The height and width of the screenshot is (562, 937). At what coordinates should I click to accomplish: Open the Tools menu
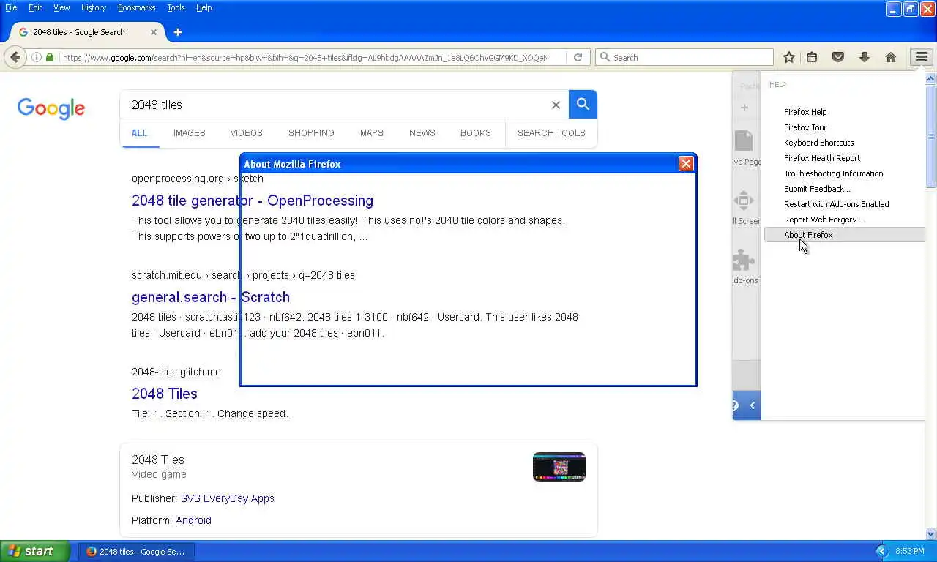pyautogui.click(x=176, y=7)
